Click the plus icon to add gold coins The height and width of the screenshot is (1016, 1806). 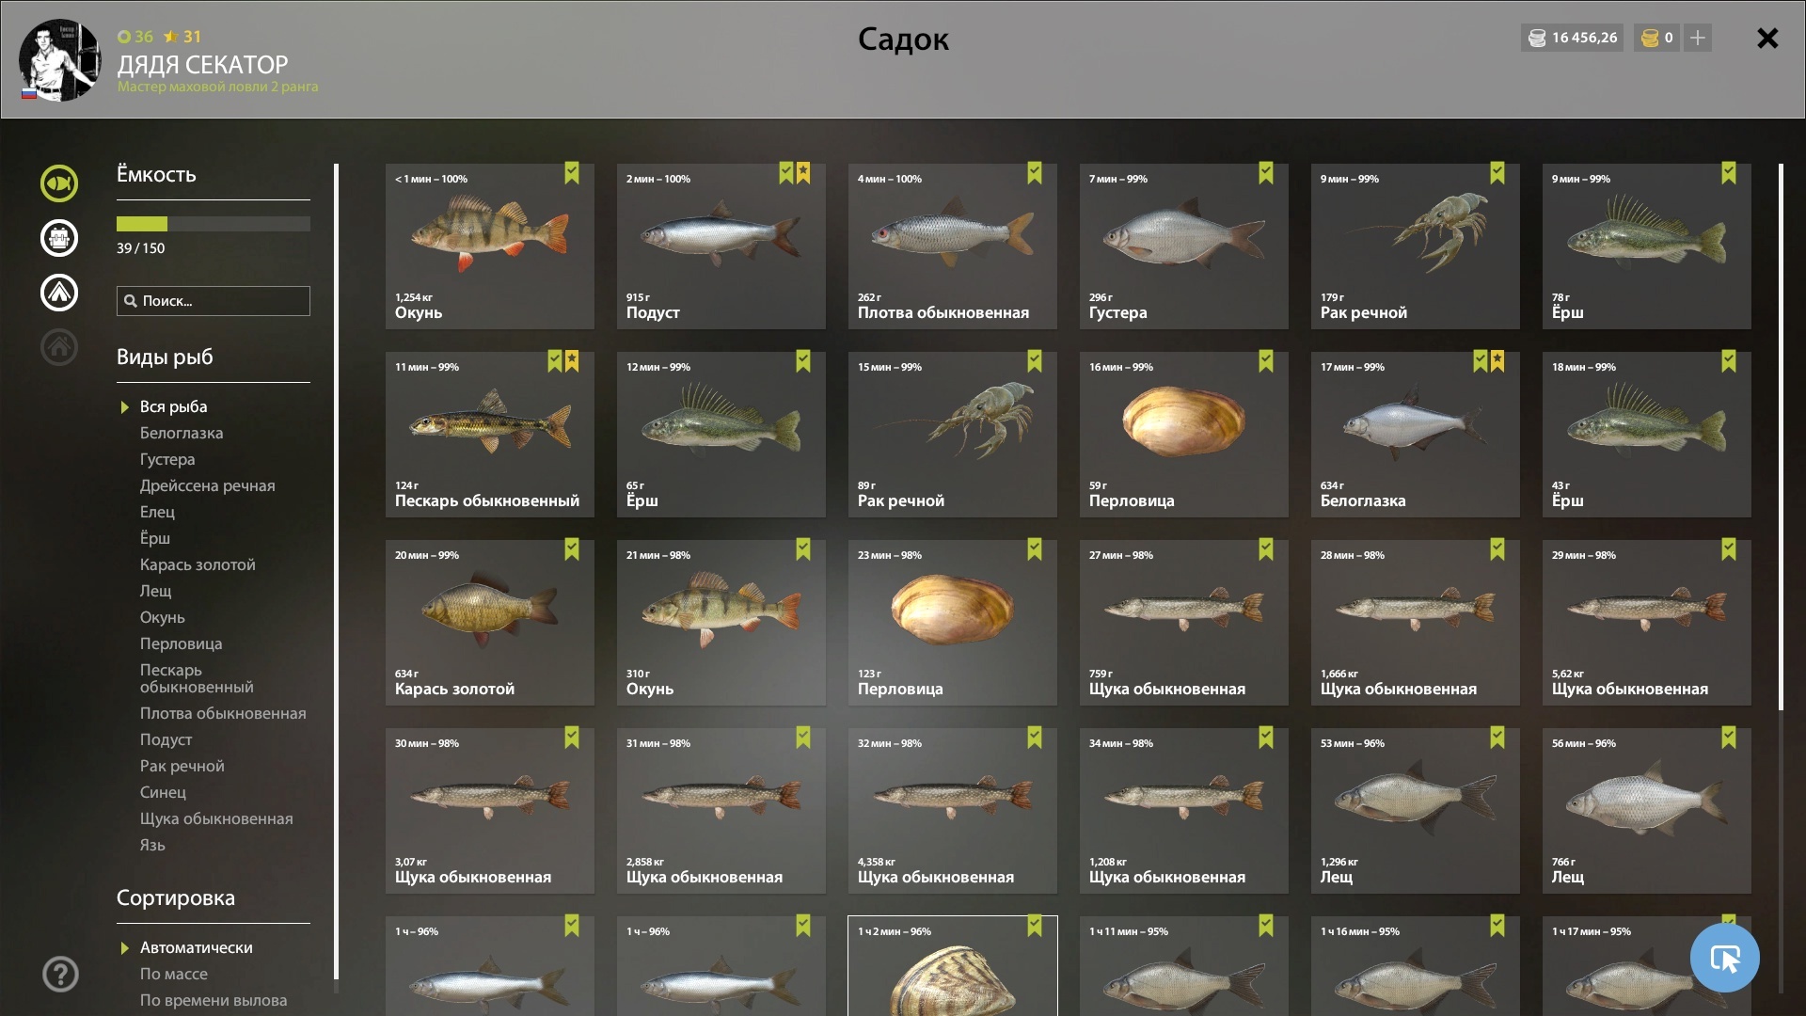pyautogui.click(x=1698, y=38)
